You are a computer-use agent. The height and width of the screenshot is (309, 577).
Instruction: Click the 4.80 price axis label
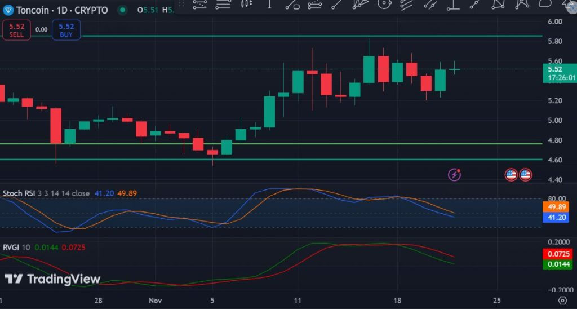point(554,140)
